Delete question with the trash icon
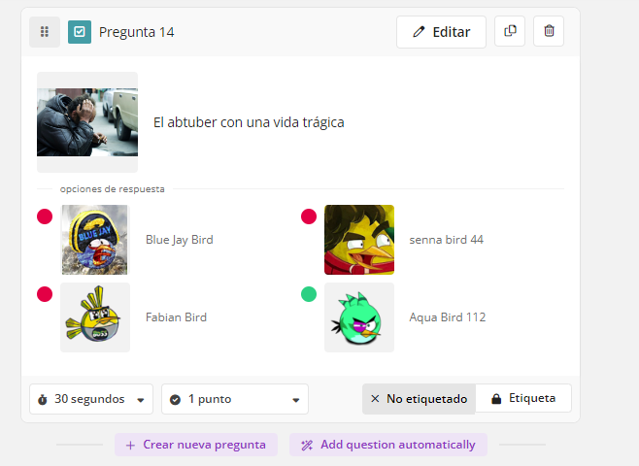 (x=549, y=31)
